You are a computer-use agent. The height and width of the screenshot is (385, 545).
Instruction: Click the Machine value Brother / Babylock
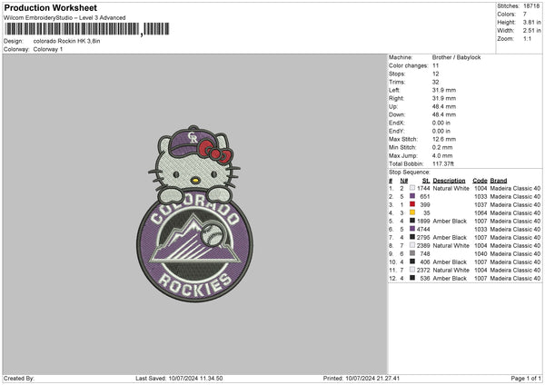tap(456, 57)
